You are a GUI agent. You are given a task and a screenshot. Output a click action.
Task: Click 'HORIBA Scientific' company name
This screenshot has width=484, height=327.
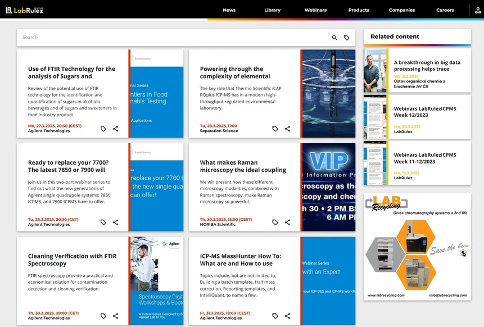[218, 224]
